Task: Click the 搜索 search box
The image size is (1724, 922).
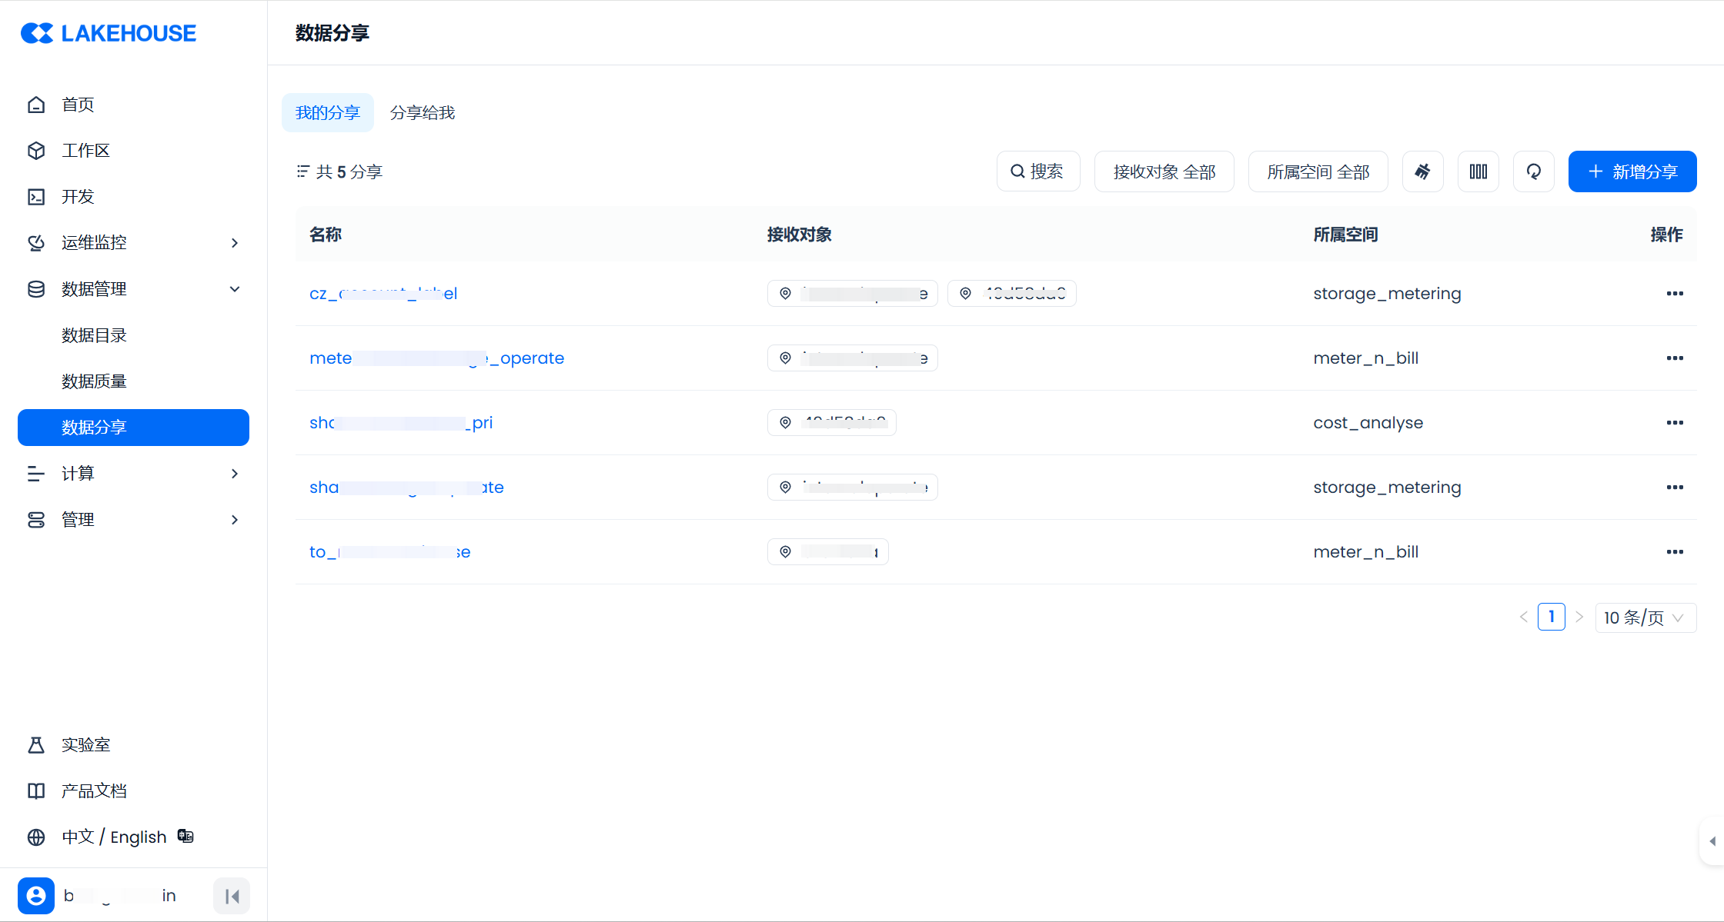Action: click(1037, 171)
